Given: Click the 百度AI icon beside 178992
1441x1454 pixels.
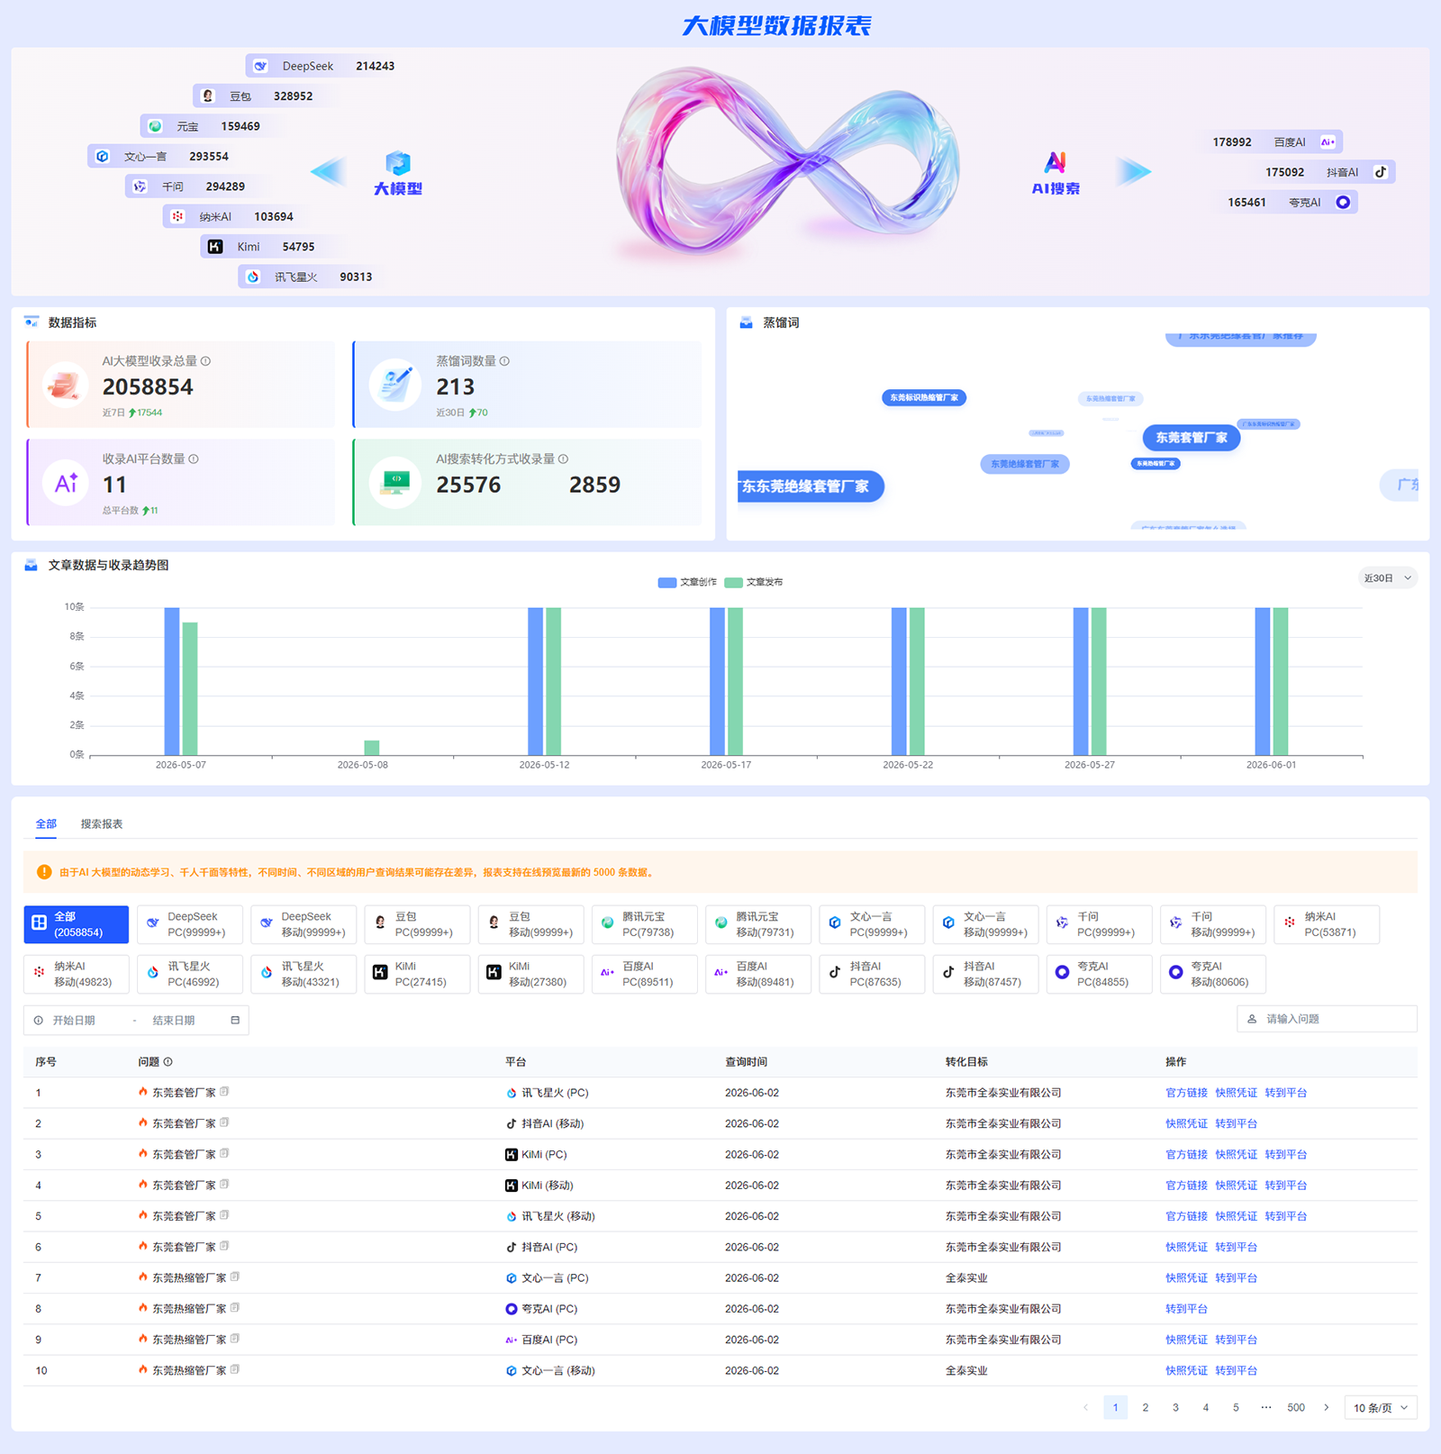Looking at the screenshot, I should coord(1328,142).
